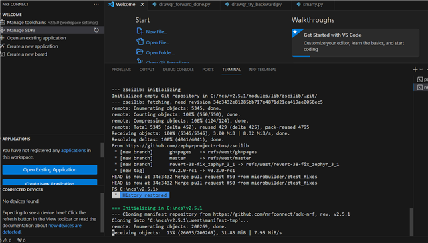Image resolution: width=428 pixels, height=243 pixels.
Task: Open drawqr_try_backward.py tab
Action: coord(256,5)
